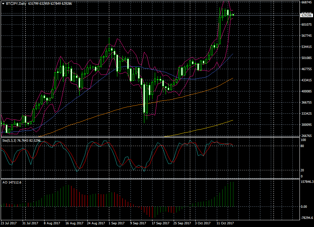Click the 25 Sep 2017 date label
The image size is (314, 227).
(182, 223)
